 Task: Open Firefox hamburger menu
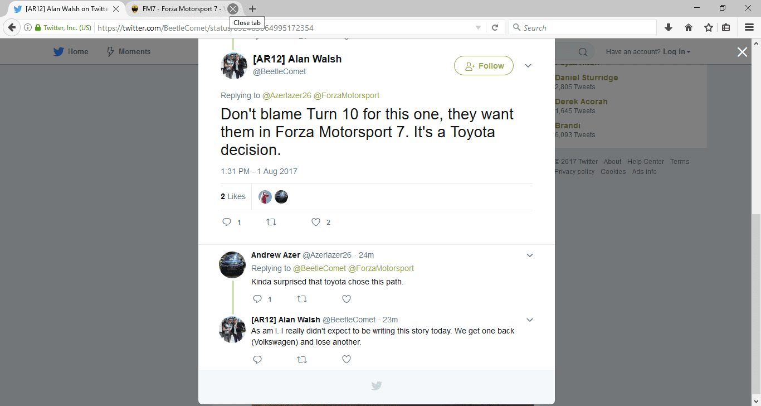[x=749, y=27]
